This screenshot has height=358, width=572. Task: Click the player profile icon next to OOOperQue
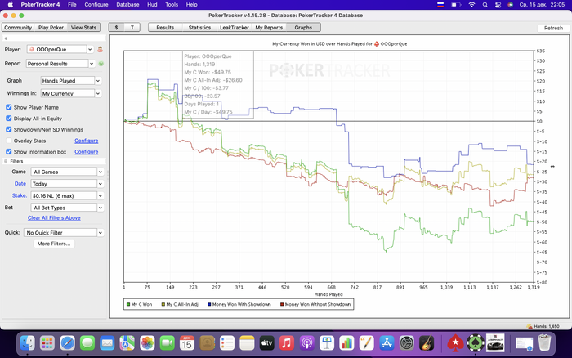pos(100,49)
